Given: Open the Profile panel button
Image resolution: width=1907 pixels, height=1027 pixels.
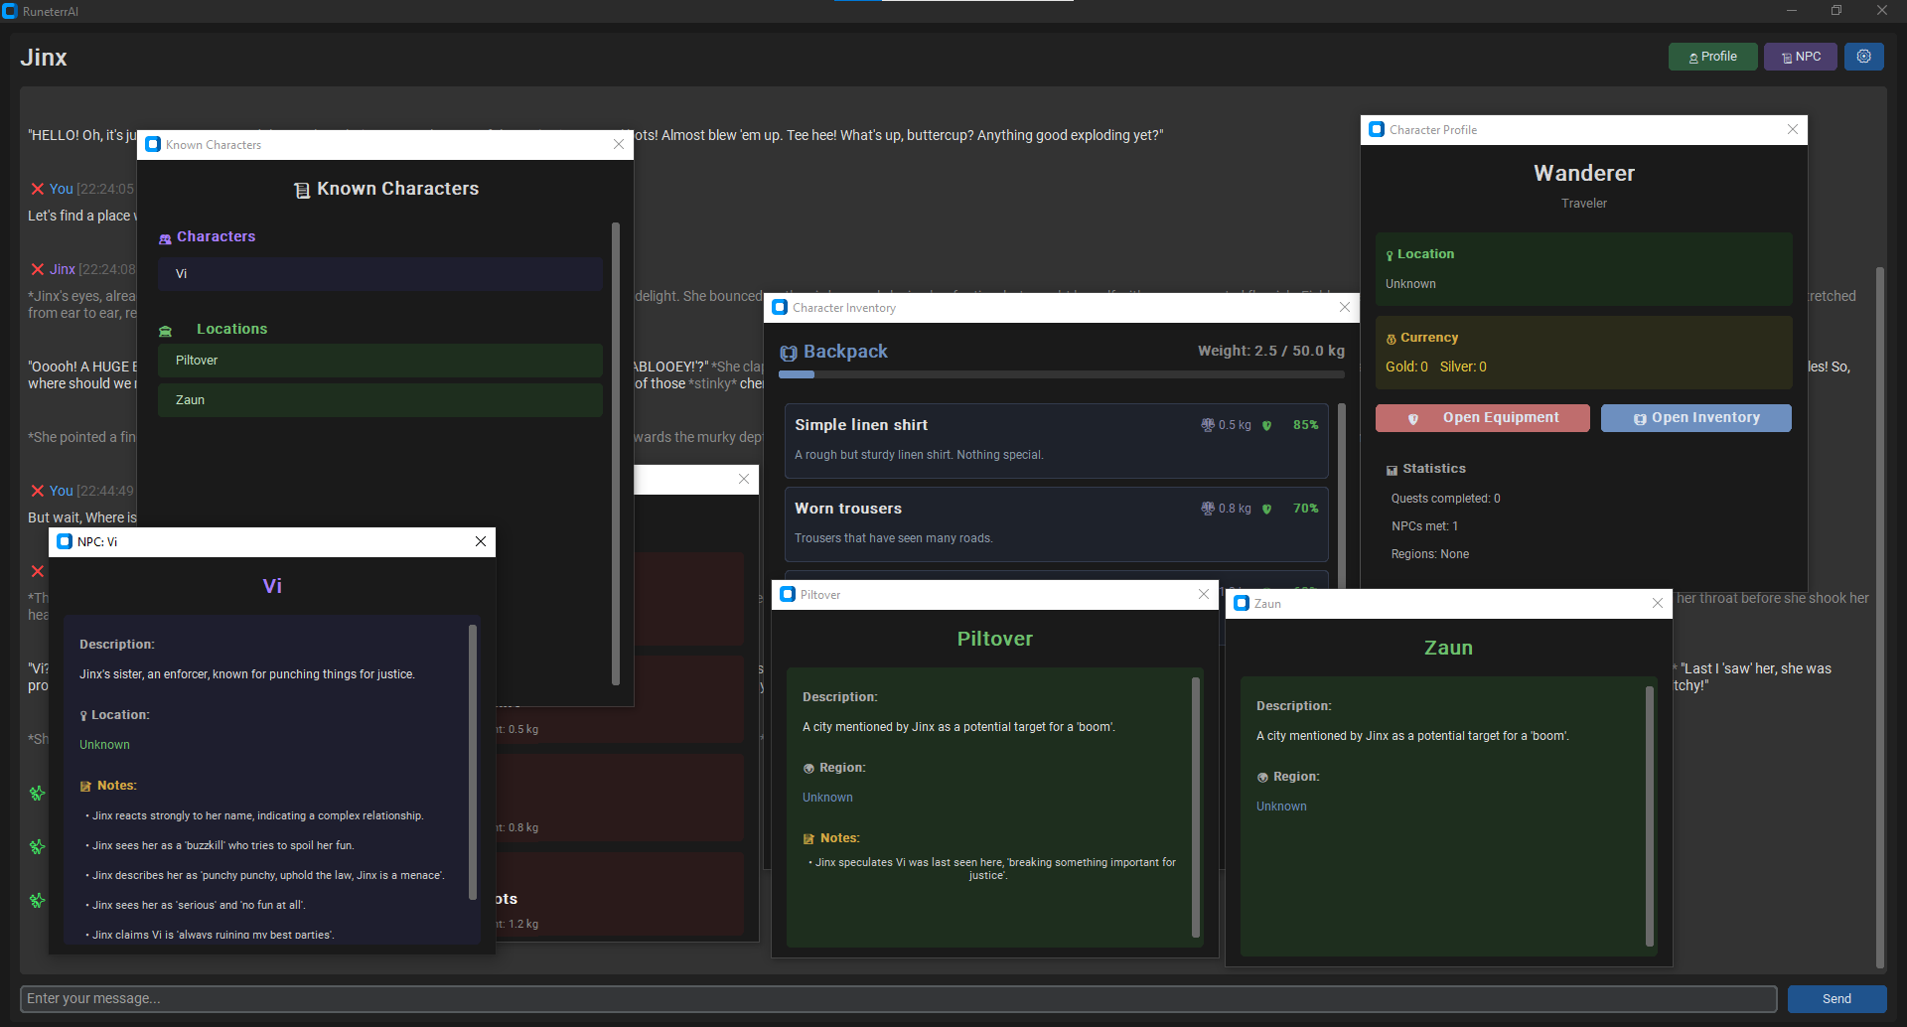Looking at the screenshot, I should point(1712,57).
